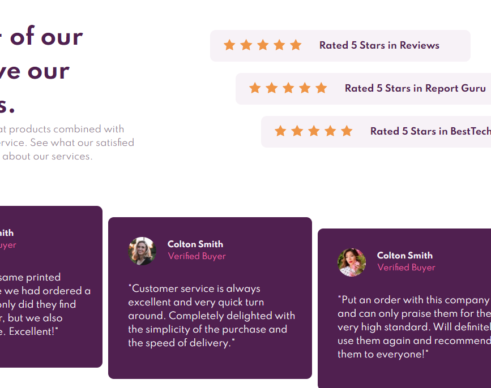Select the 'Rated 5 Stars in Report Guru' badge text
This screenshot has width=491, height=388.
pos(415,88)
